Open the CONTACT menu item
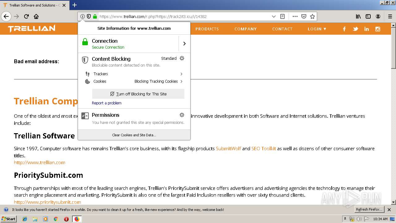 pyautogui.click(x=282, y=29)
